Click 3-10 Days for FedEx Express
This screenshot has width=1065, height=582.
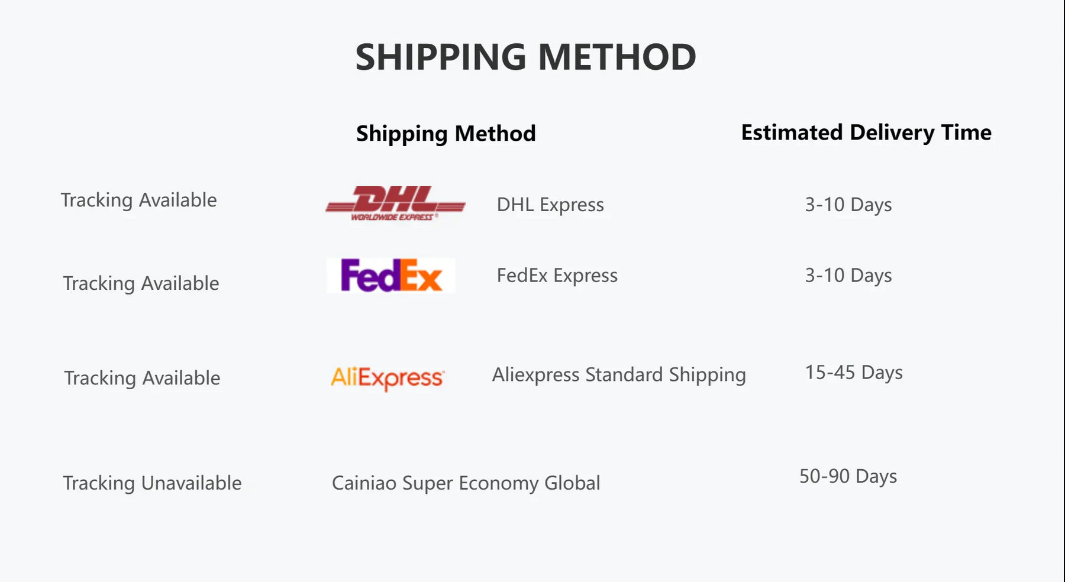[x=848, y=276]
